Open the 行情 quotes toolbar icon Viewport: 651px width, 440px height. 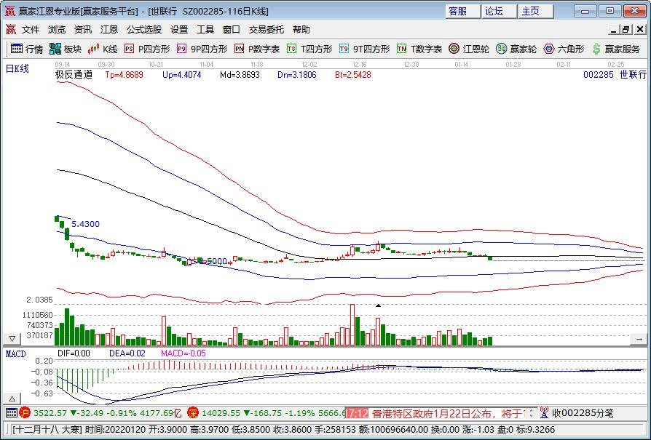[26, 49]
